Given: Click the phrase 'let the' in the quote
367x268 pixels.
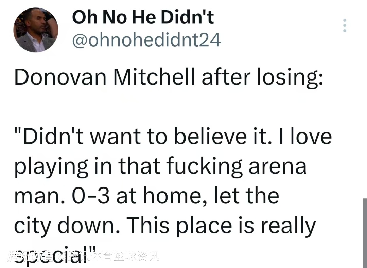Looking at the screenshot, I should pyautogui.click(x=246, y=195).
